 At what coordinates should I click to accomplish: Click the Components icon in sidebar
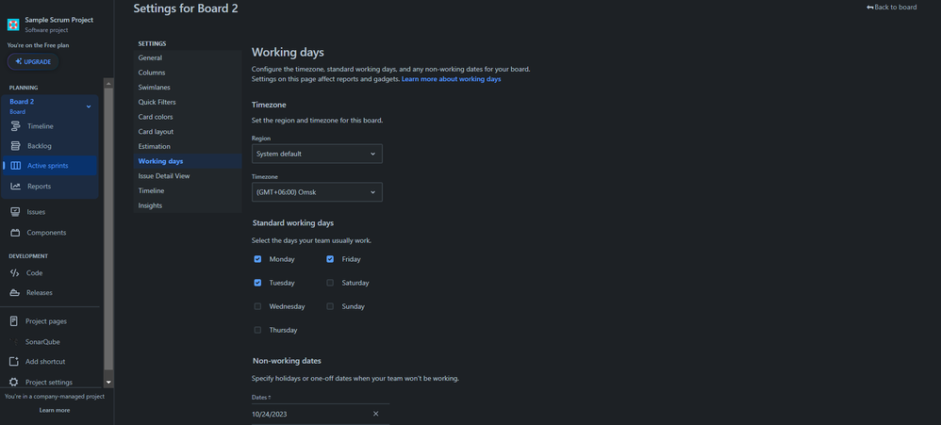[15, 233]
